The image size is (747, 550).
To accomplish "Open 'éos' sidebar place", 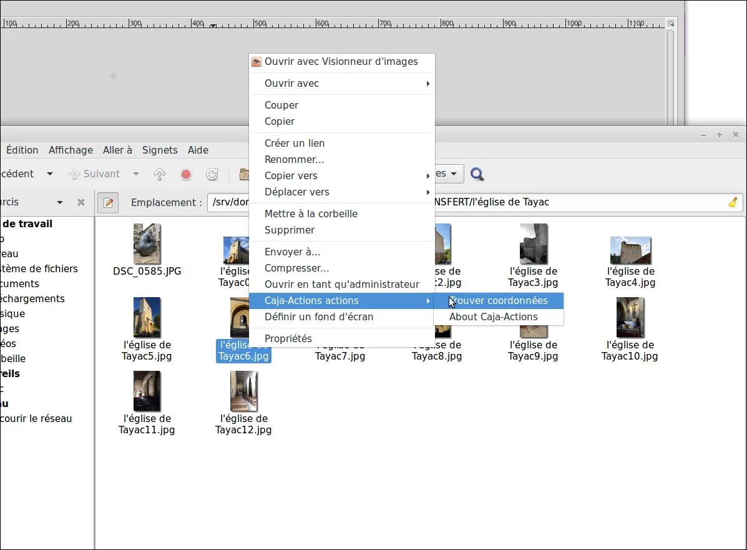I will tap(8, 343).
